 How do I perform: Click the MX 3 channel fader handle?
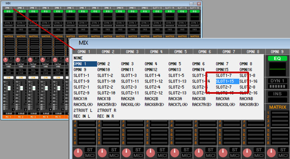tap(34, 88)
